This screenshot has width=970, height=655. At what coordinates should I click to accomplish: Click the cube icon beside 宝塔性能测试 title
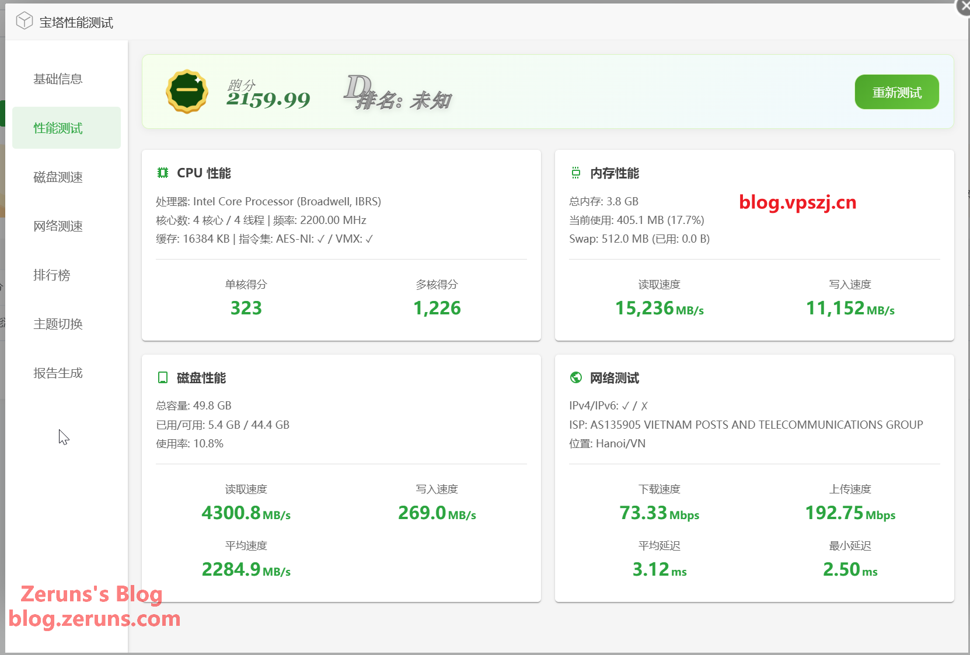[24, 22]
